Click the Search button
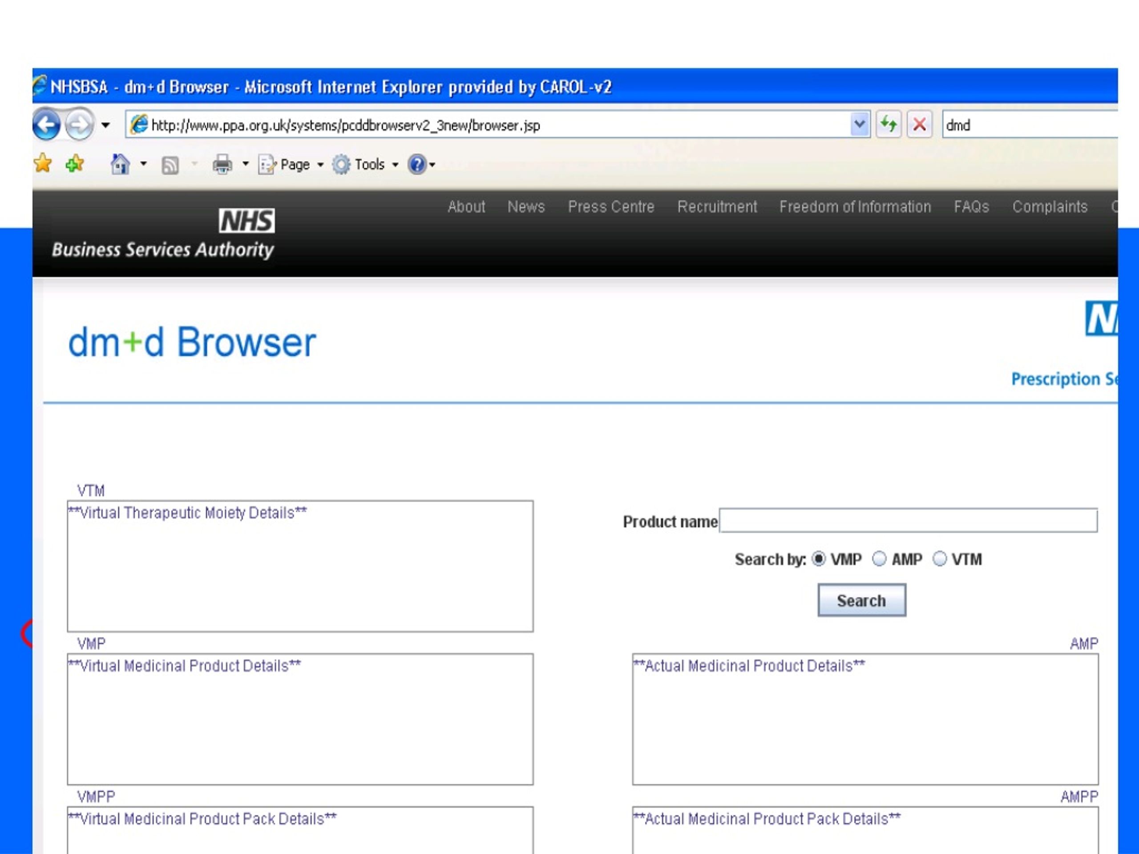Screen dimensions: 1139x854 coord(861,600)
